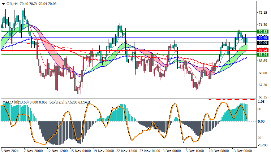Click the 15 Nov 04:00 time label
271x155 pixels.
tap(80, 151)
